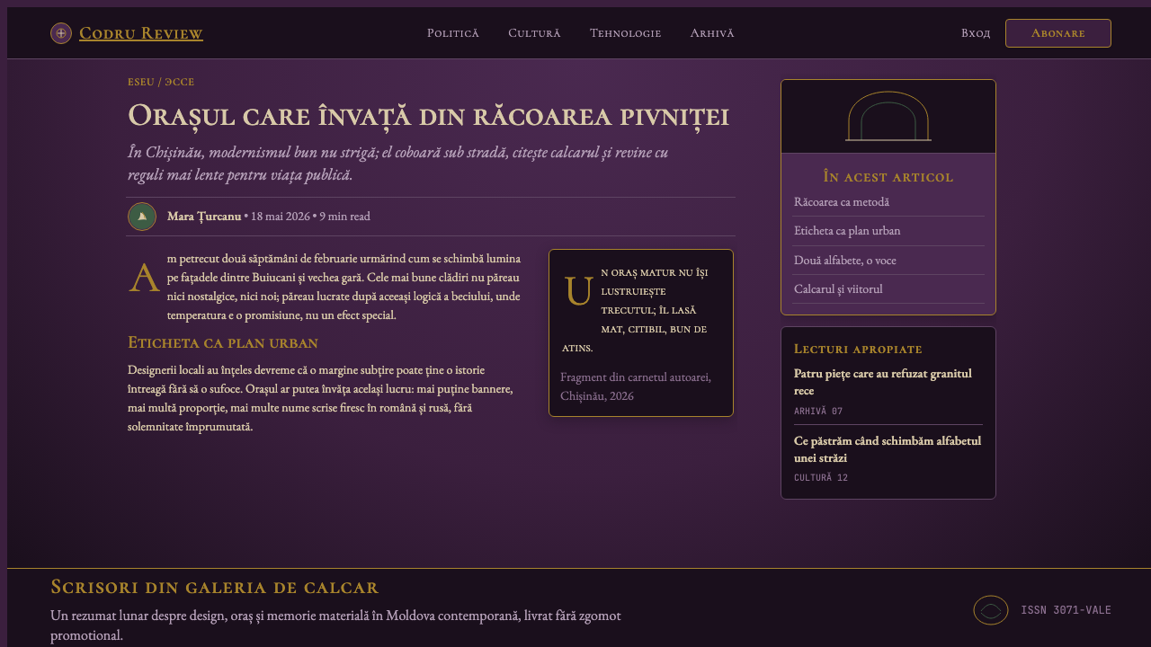Click the Codru Review logo emblem icon
Viewport: 1151px width, 647px height.
click(61, 33)
